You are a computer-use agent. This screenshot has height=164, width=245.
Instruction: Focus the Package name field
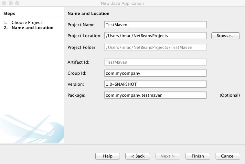point(155,95)
